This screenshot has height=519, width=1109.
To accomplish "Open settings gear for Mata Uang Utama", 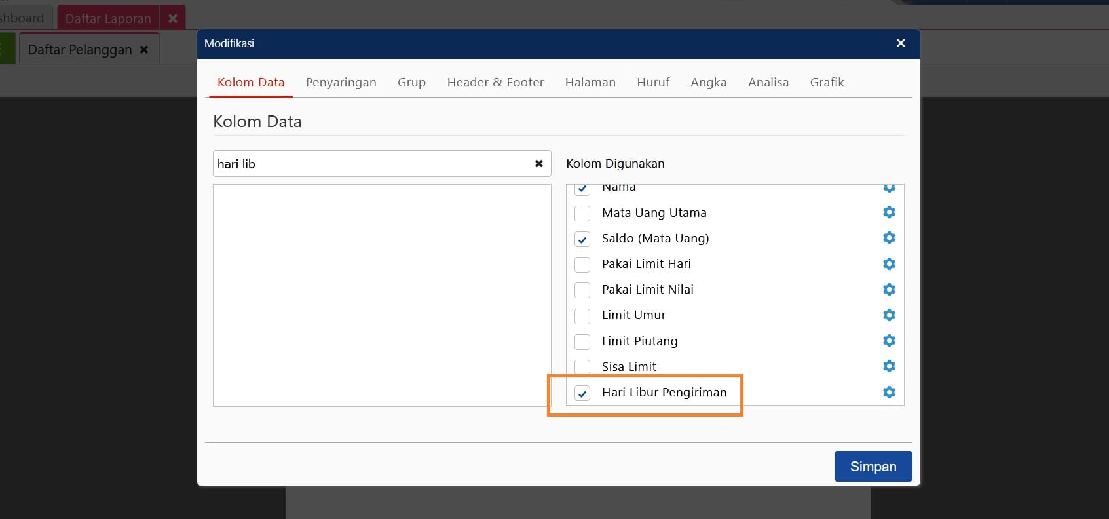I will coord(889,212).
